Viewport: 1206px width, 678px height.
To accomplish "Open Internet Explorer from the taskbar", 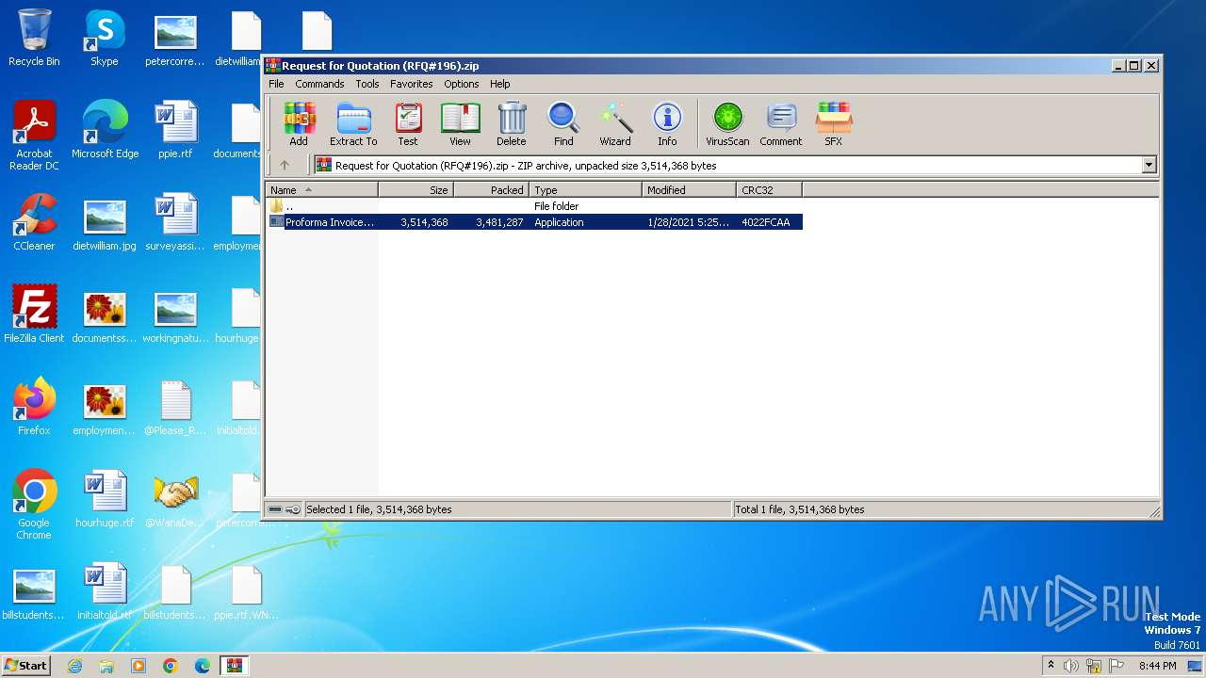I will pos(75,666).
